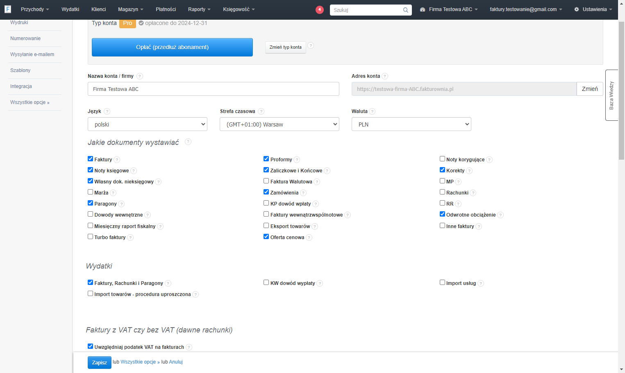Click the help icon next to Język

coord(107,111)
